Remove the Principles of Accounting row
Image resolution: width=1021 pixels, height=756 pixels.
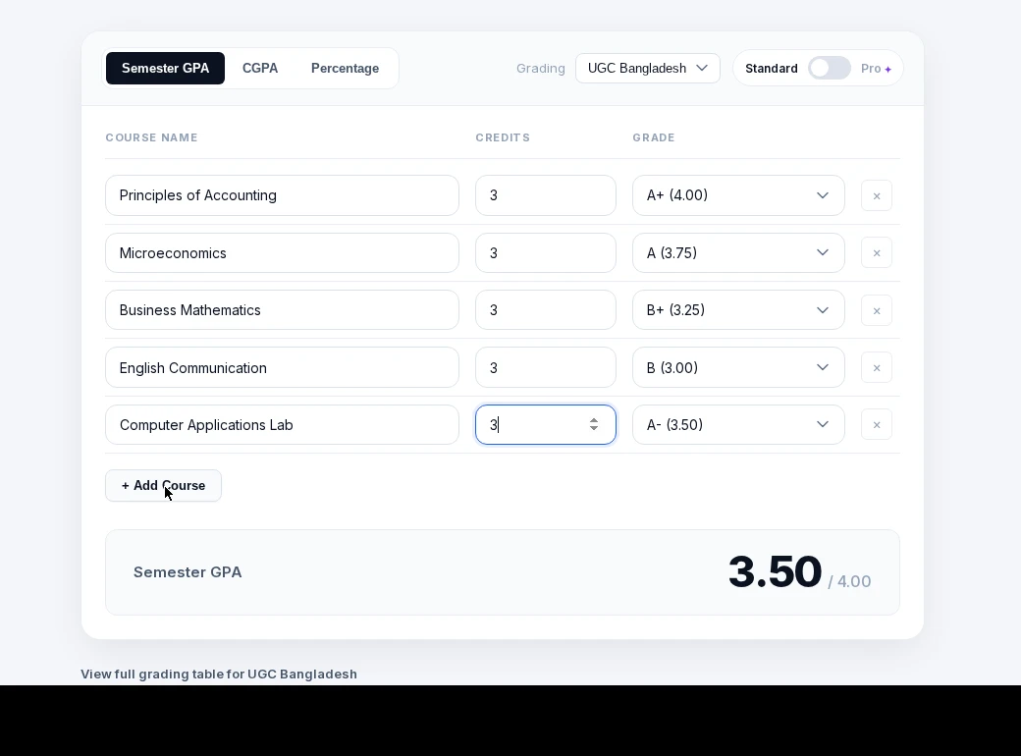point(877,195)
